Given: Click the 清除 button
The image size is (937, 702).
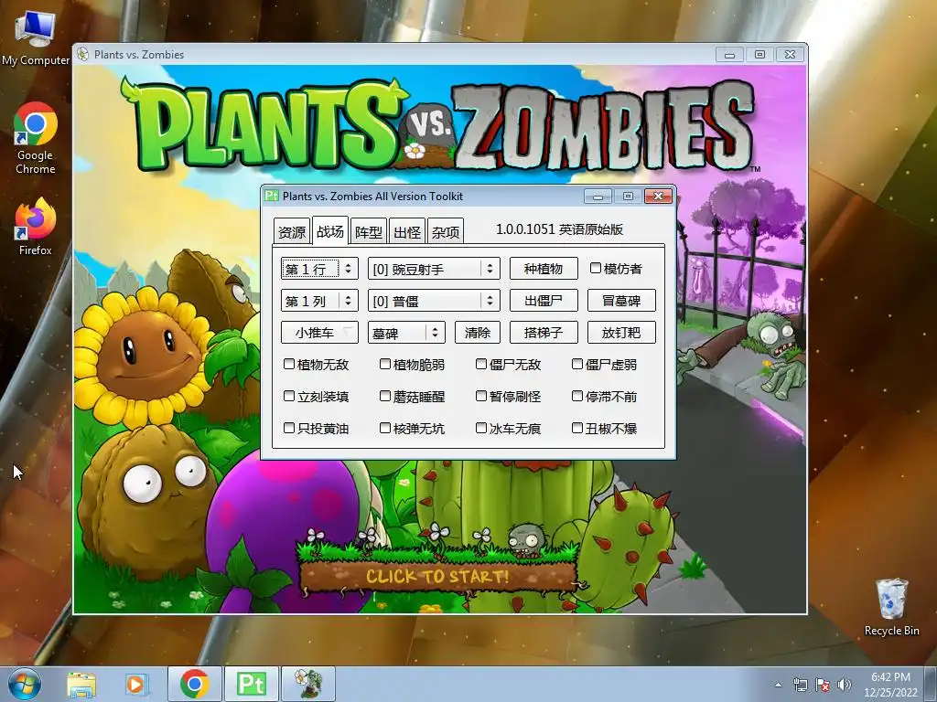Looking at the screenshot, I should [x=478, y=333].
